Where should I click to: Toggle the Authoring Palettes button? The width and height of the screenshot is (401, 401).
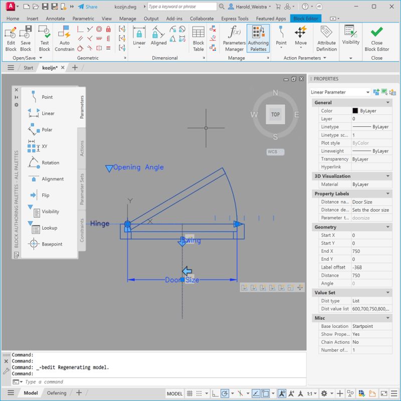258,39
